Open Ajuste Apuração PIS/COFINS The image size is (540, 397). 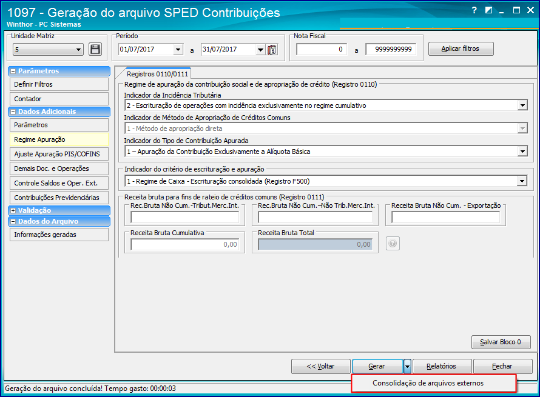tap(59, 154)
